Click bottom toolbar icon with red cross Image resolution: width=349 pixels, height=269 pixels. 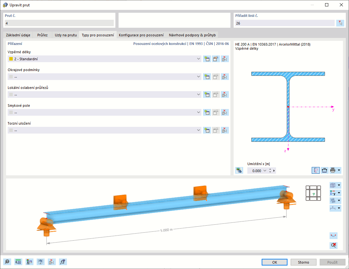coord(52,262)
